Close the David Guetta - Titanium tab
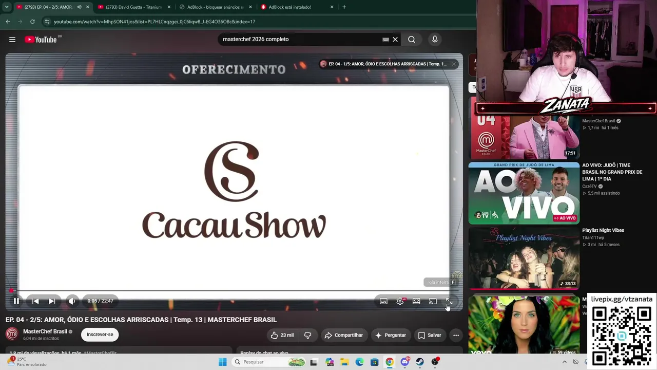This screenshot has height=370, width=657. 169,7
